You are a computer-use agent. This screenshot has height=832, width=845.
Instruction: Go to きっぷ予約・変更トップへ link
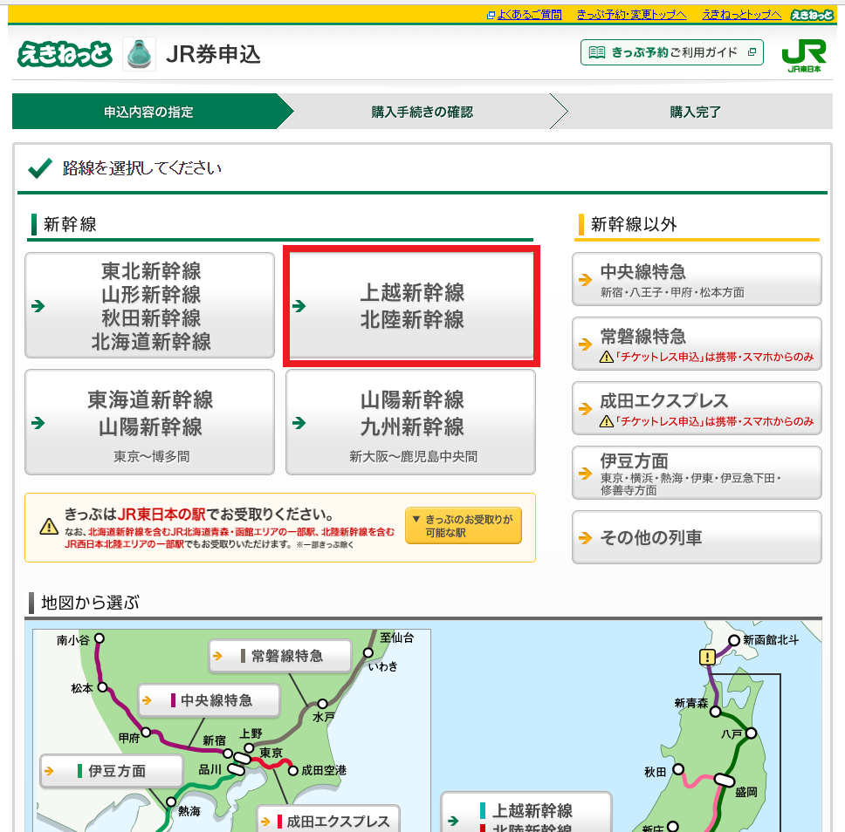tap(632, 15)
